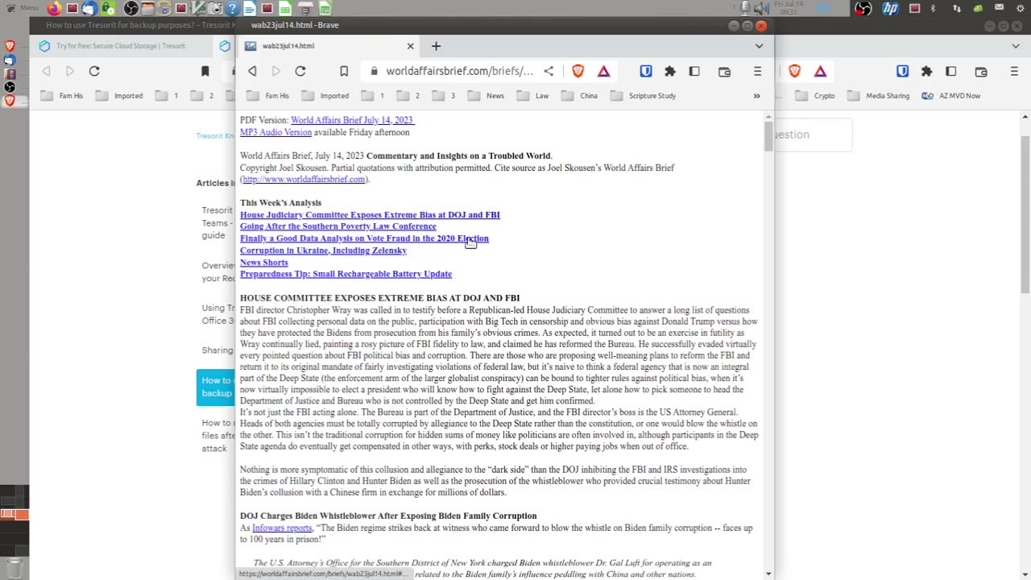Viewport: 1031px width, 580px height.
Task: Open the MP3 Audio Version link
Action: (275, 132)
